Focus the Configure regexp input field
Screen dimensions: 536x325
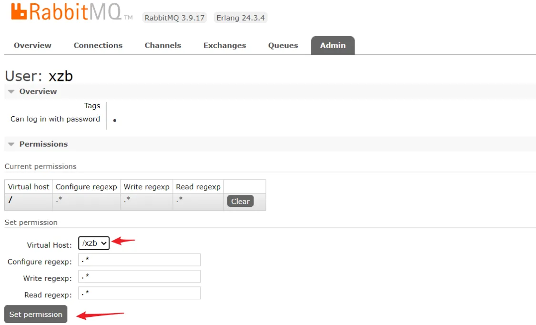[x=139, y=260]
